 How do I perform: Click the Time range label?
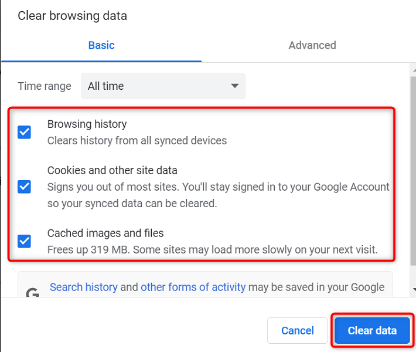(x=45, y=86)
